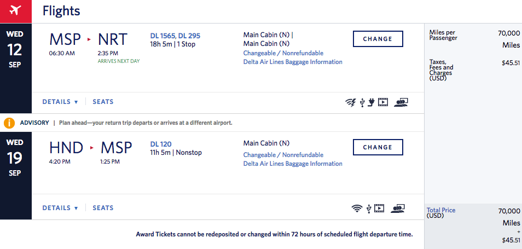Screen dimensions: 522x249
Task: Expand Details for the HND to MSP flight
Action: point(60,208)
